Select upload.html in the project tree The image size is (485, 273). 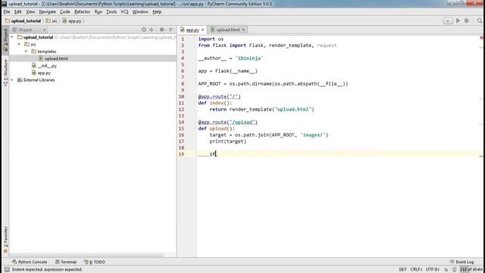[56, 58]
